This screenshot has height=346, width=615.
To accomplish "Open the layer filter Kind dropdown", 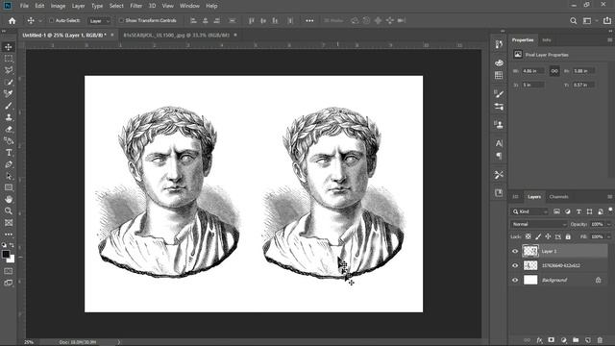I will click(529, 211).
